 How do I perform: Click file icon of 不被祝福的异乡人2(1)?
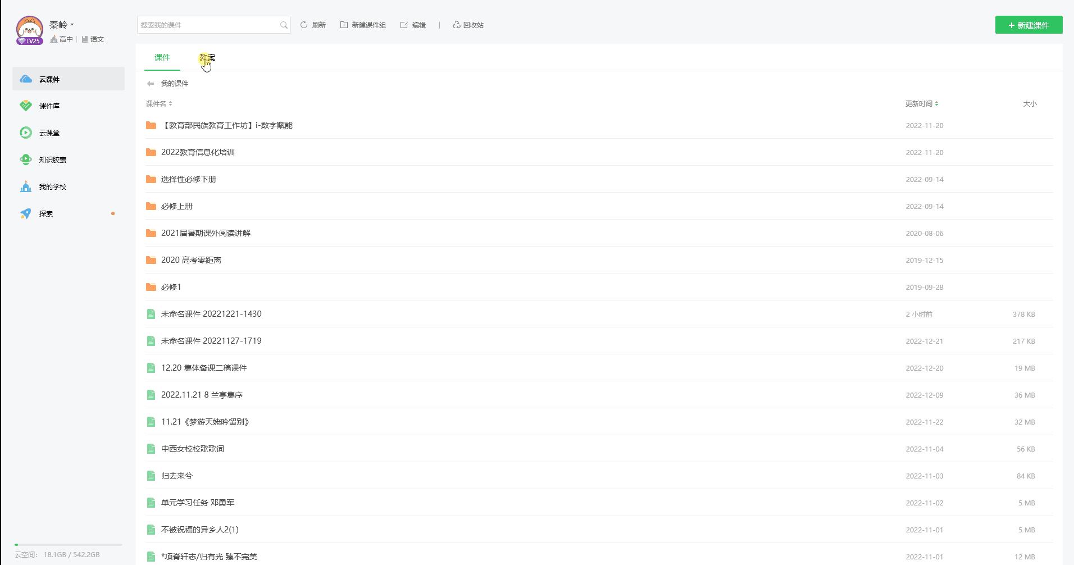(151, 530)
